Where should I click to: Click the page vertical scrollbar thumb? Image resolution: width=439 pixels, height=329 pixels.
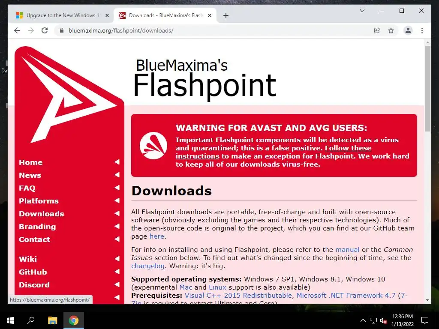pyautogui.click(x=427, y=88)
